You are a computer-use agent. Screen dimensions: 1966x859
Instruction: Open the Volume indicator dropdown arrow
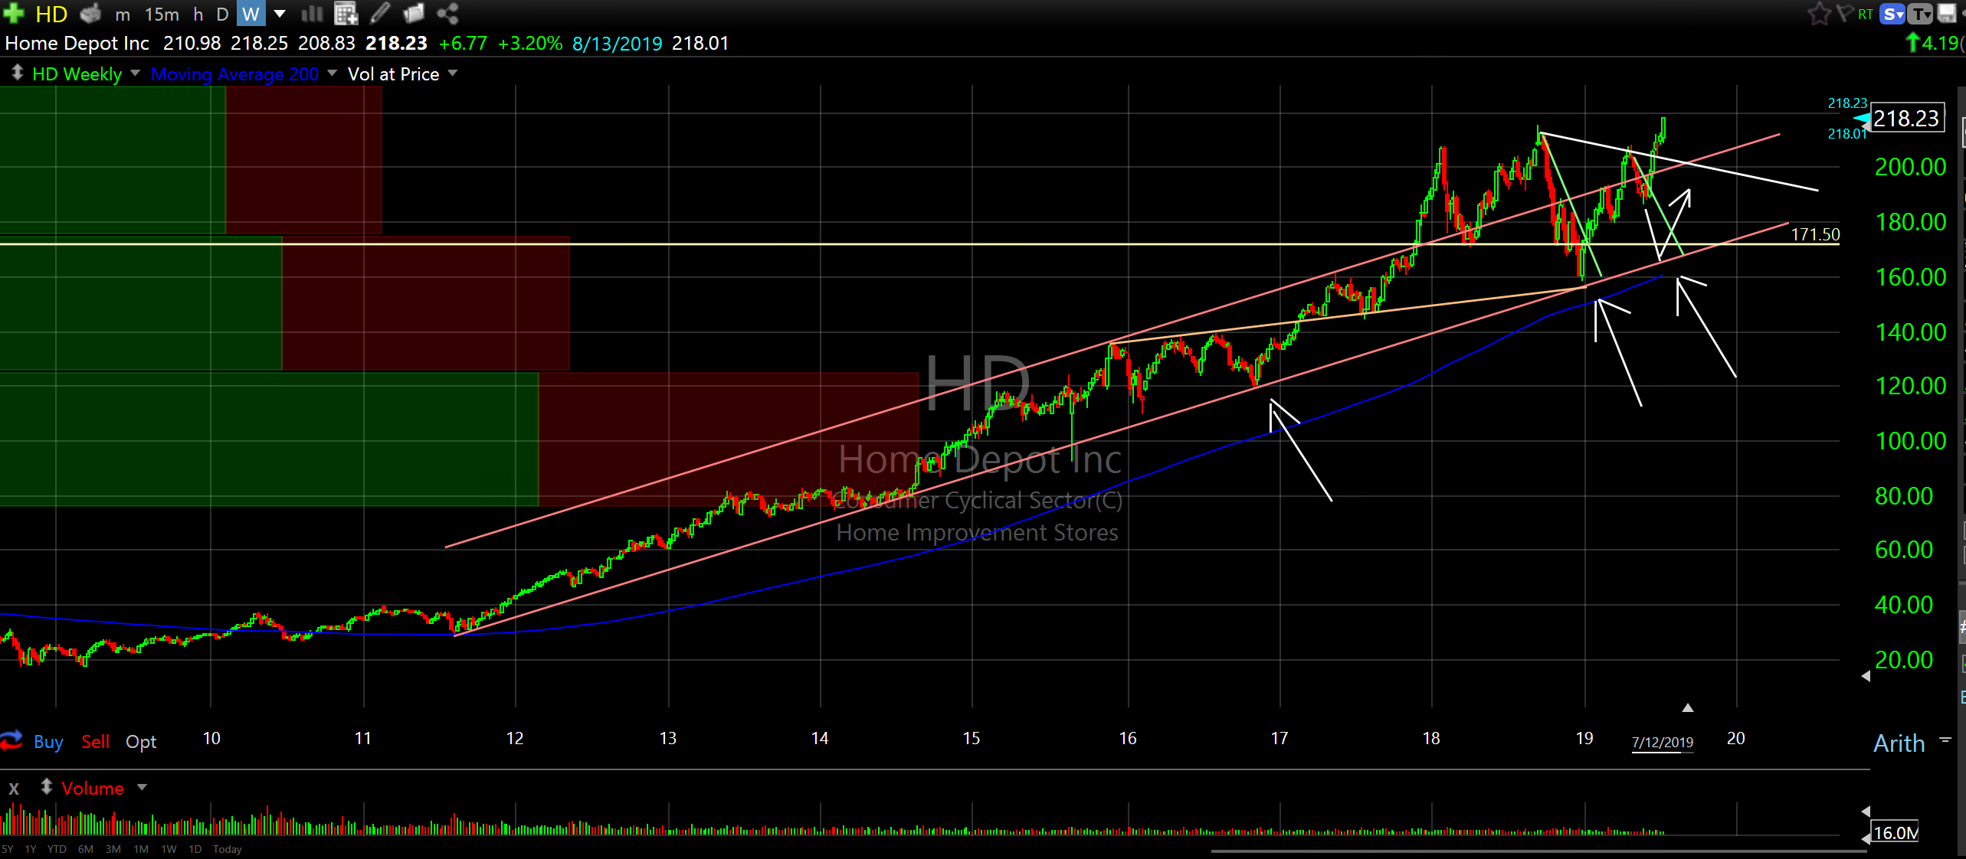(142, 787)
